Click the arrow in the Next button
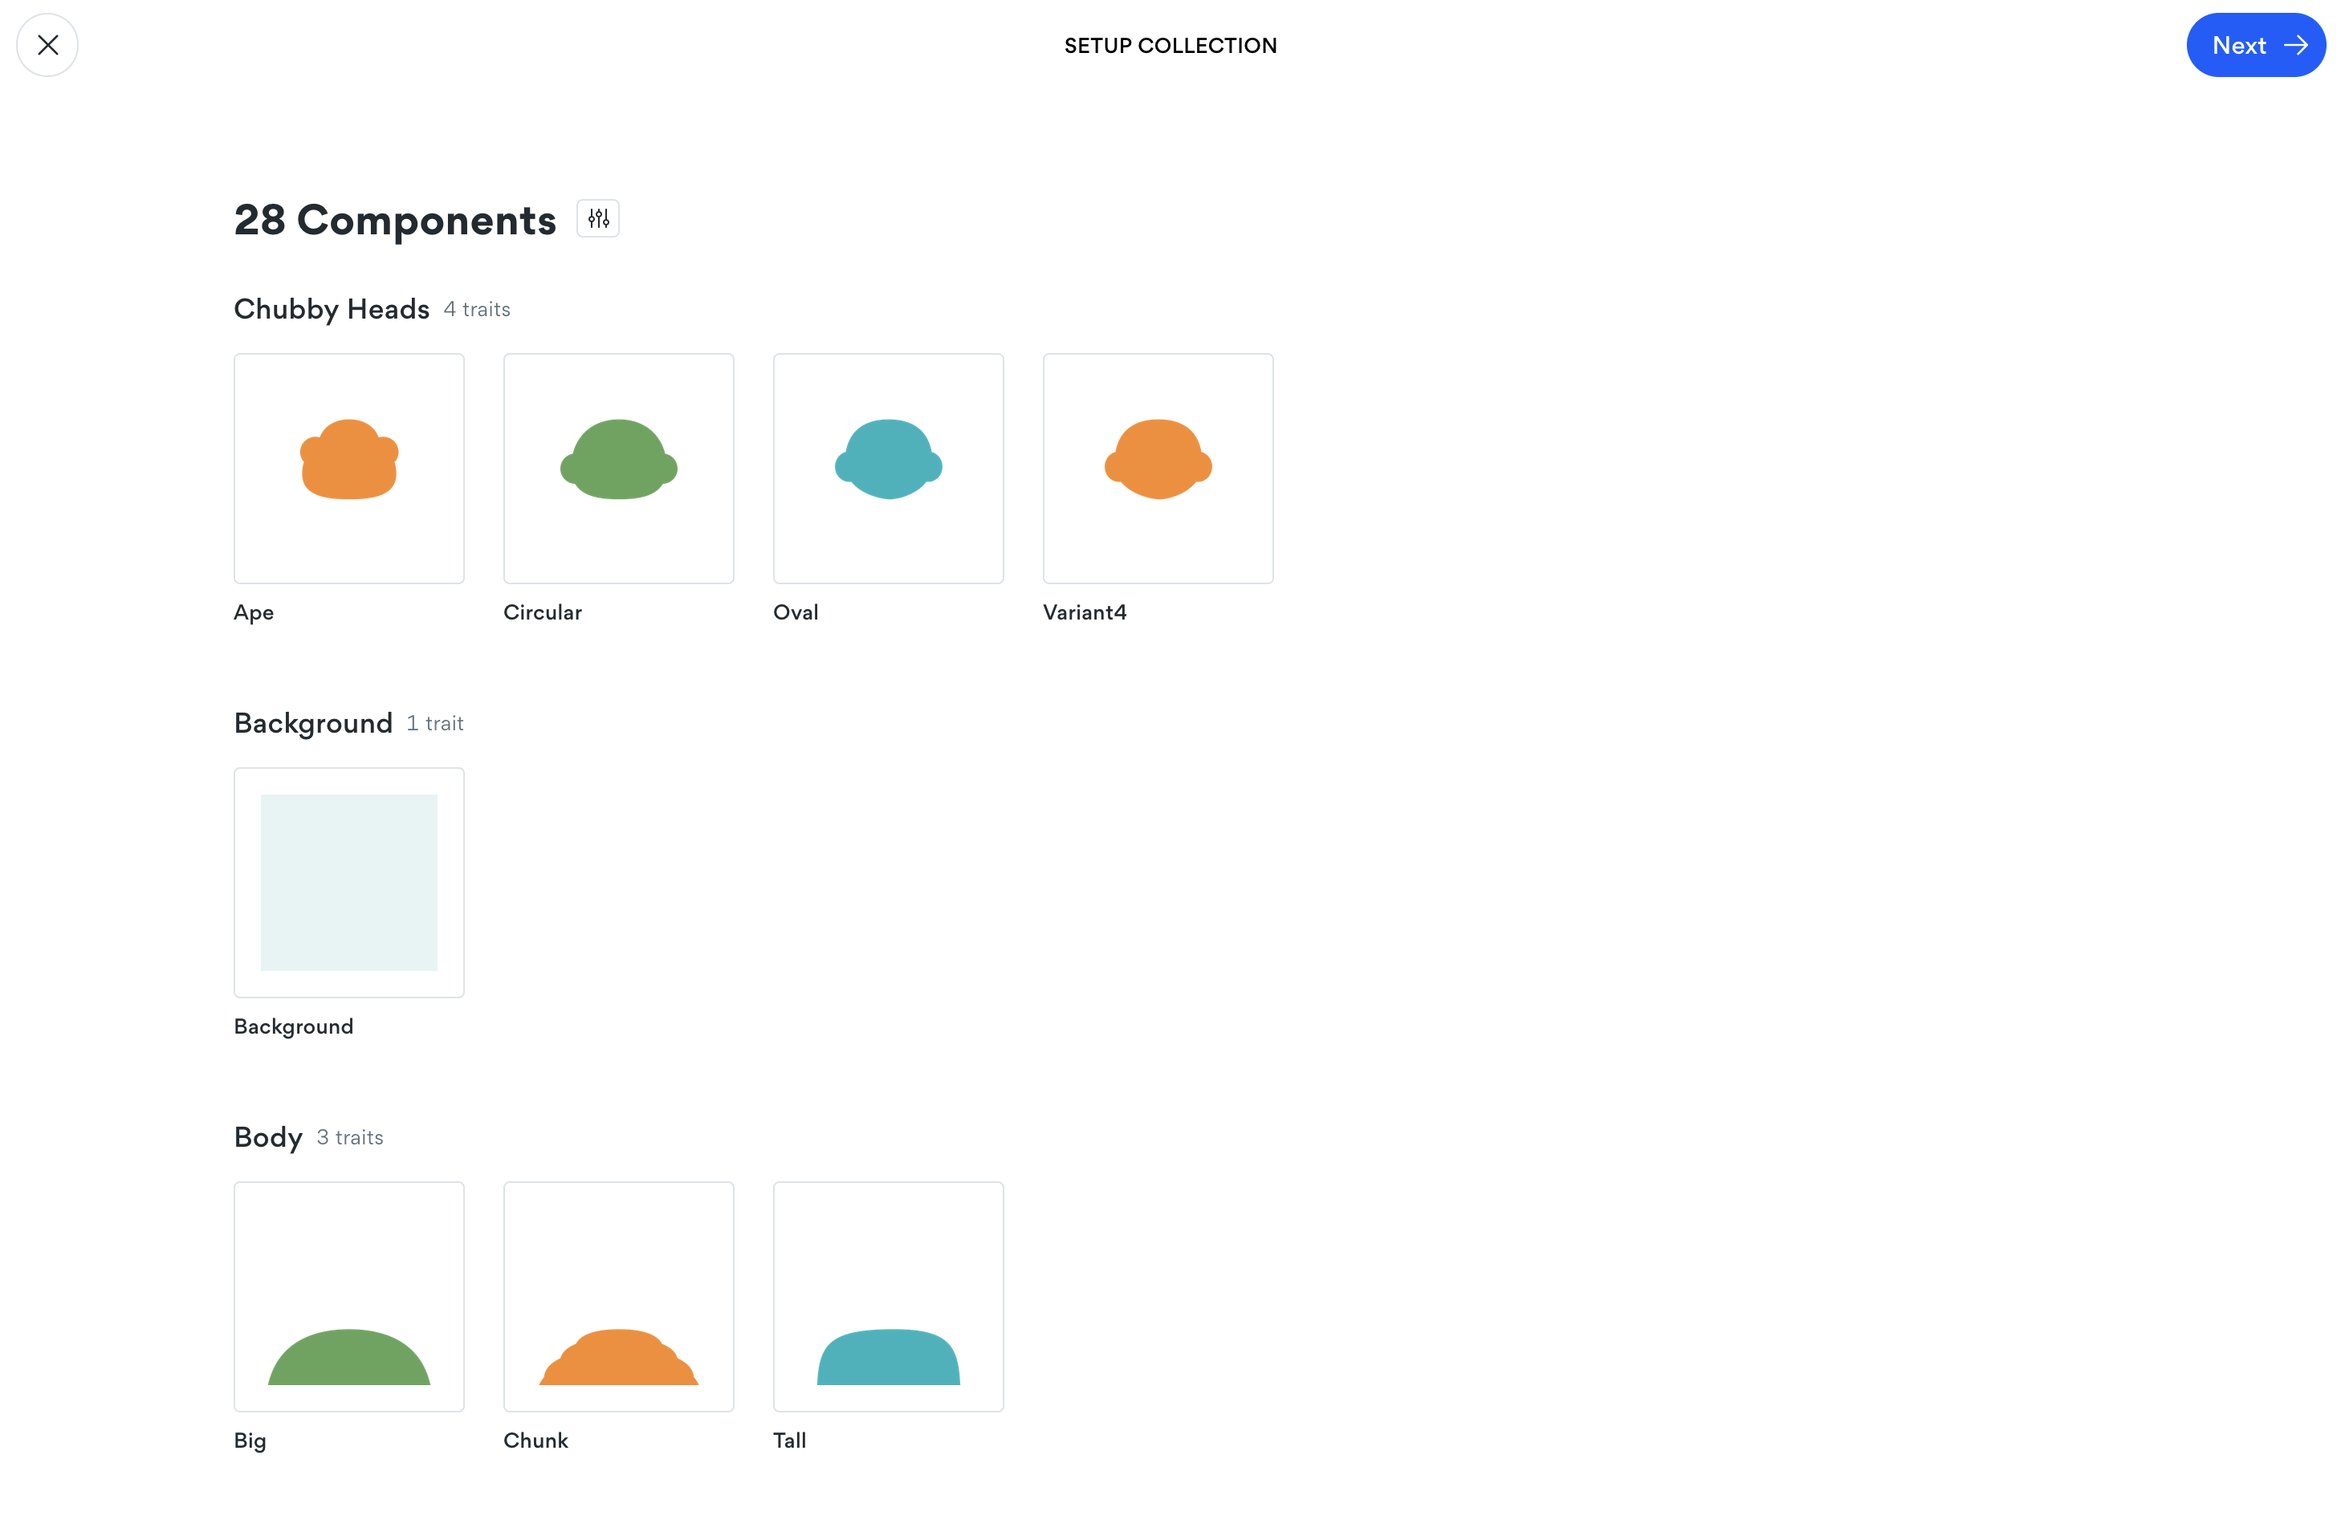 pos(2296,45)
